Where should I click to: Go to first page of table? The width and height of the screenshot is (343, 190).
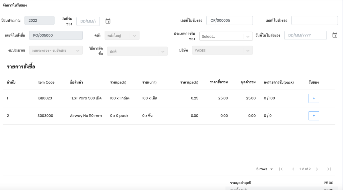click(x=281, y=169)
